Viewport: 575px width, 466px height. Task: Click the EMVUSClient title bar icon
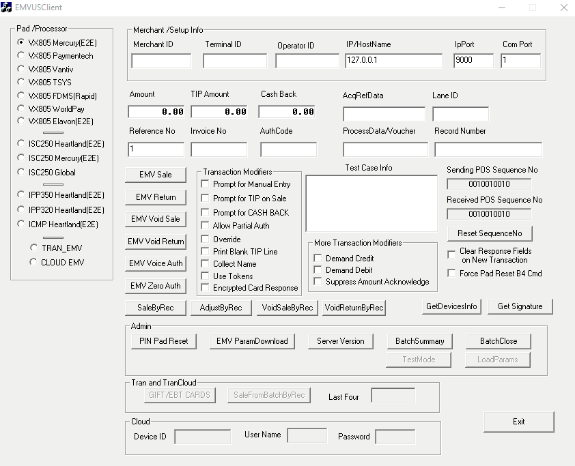[x=7, y=8]
